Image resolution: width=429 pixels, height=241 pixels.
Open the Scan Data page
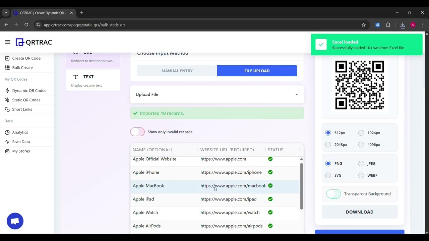click(21, 142)
